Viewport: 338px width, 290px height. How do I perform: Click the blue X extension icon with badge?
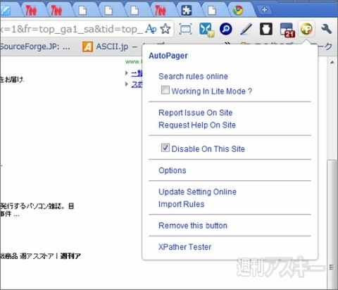point(206,30)
